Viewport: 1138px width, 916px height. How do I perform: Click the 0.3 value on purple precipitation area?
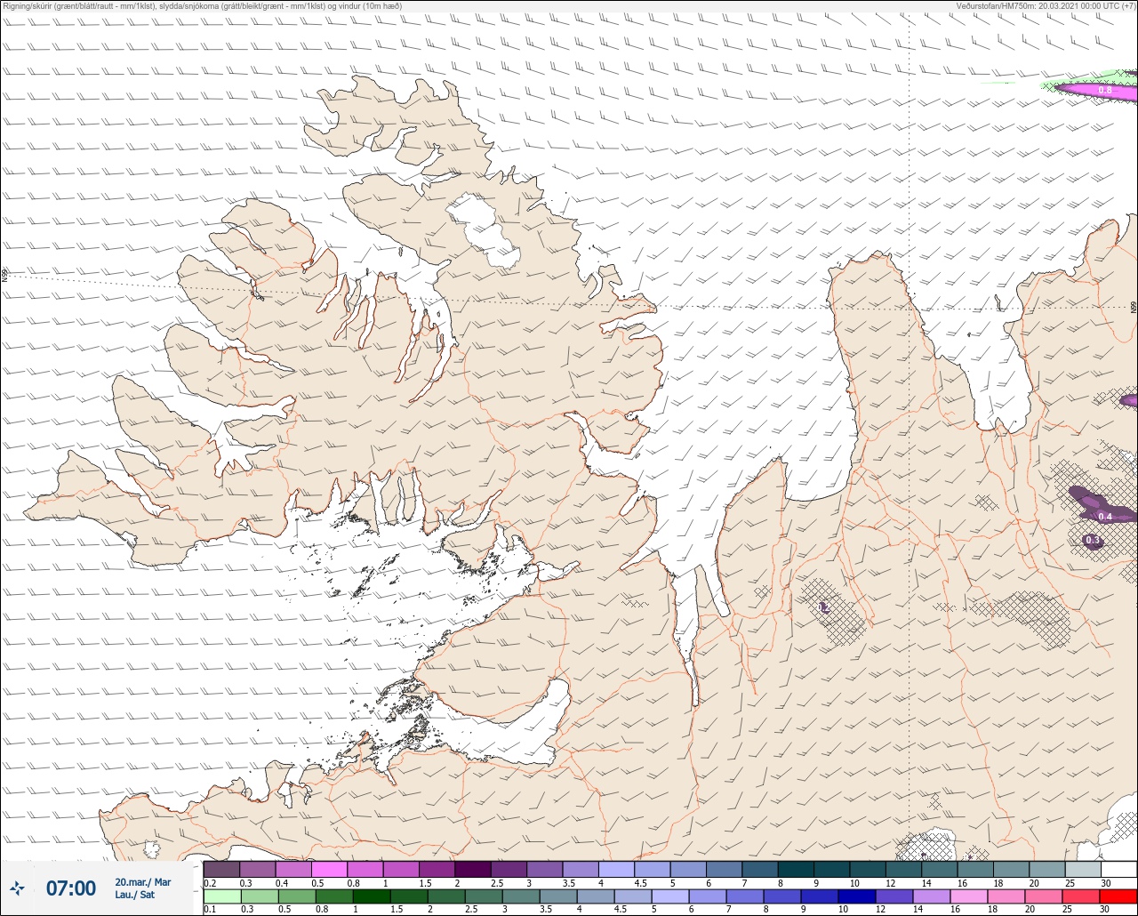pyautogui.click(x=1094, y=540)
